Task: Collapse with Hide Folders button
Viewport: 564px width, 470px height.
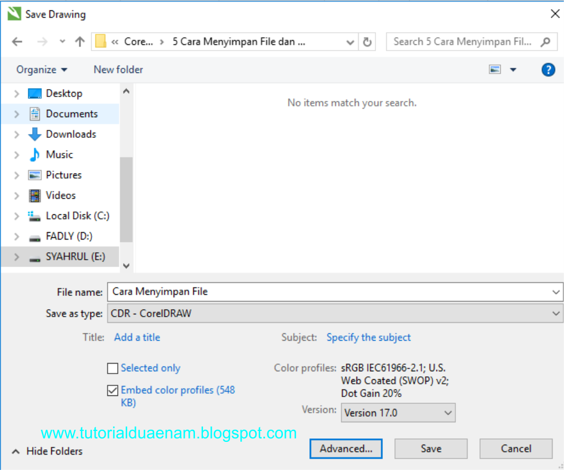Action: pyautogui.click(x=47, y=451)
